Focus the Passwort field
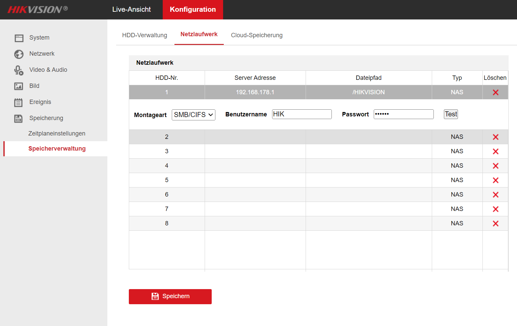Viewport: 517px width, 326px height. point(404,114)
